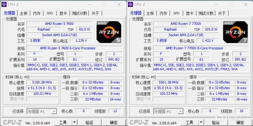This screenshot has height=126, width=253.
Task: Click the 确定 button in the left window
Action: click(x=114, y=123)
